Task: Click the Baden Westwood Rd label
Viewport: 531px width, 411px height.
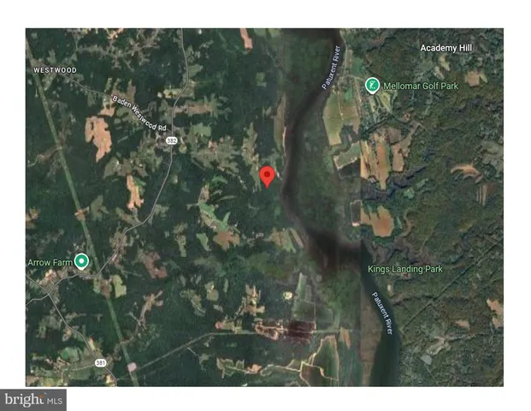Action: (x=139, y=113)
